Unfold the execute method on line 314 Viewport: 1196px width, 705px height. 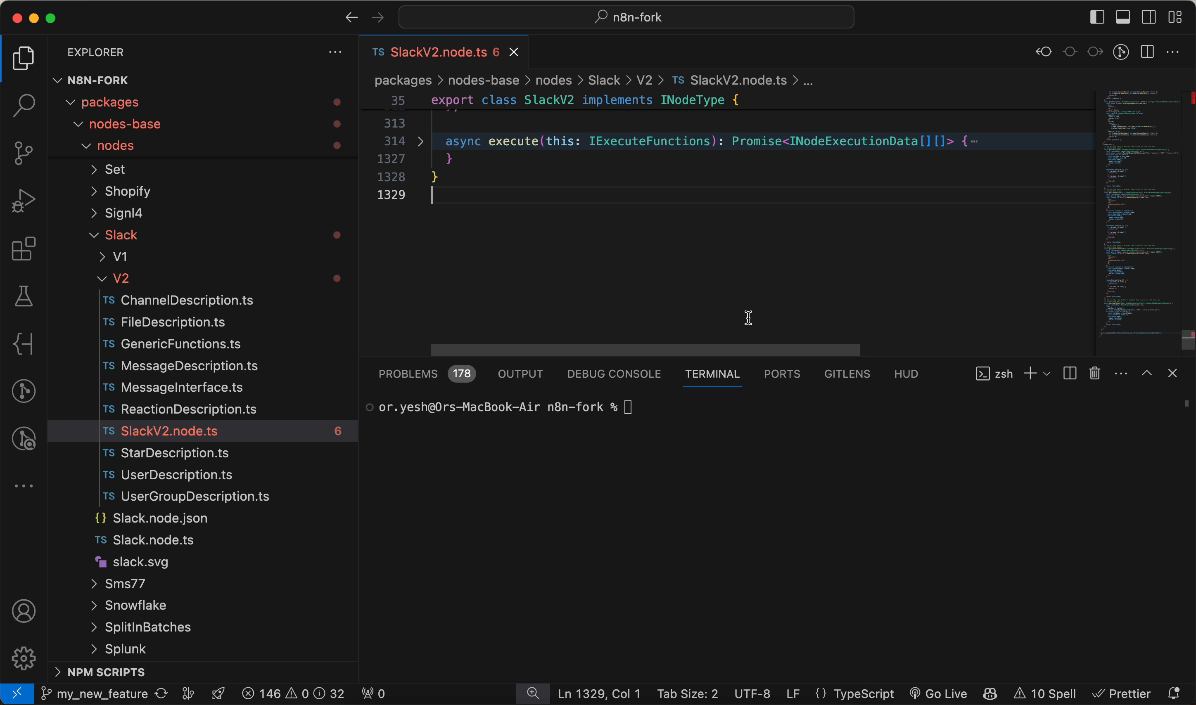pos(420,141)
